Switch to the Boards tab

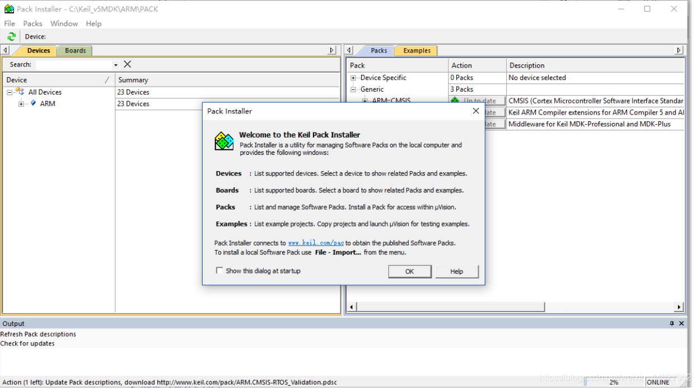[75, 50]
